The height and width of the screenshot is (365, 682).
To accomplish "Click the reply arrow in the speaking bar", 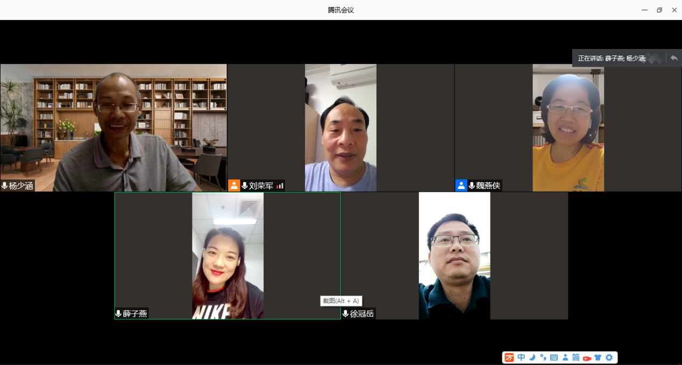I will [674, 58].
